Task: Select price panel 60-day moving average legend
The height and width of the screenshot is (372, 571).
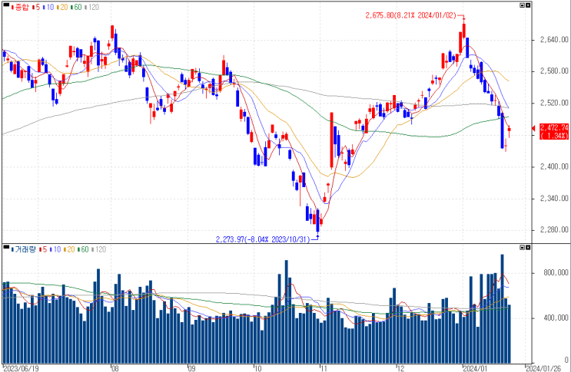Action: [77, 7]
